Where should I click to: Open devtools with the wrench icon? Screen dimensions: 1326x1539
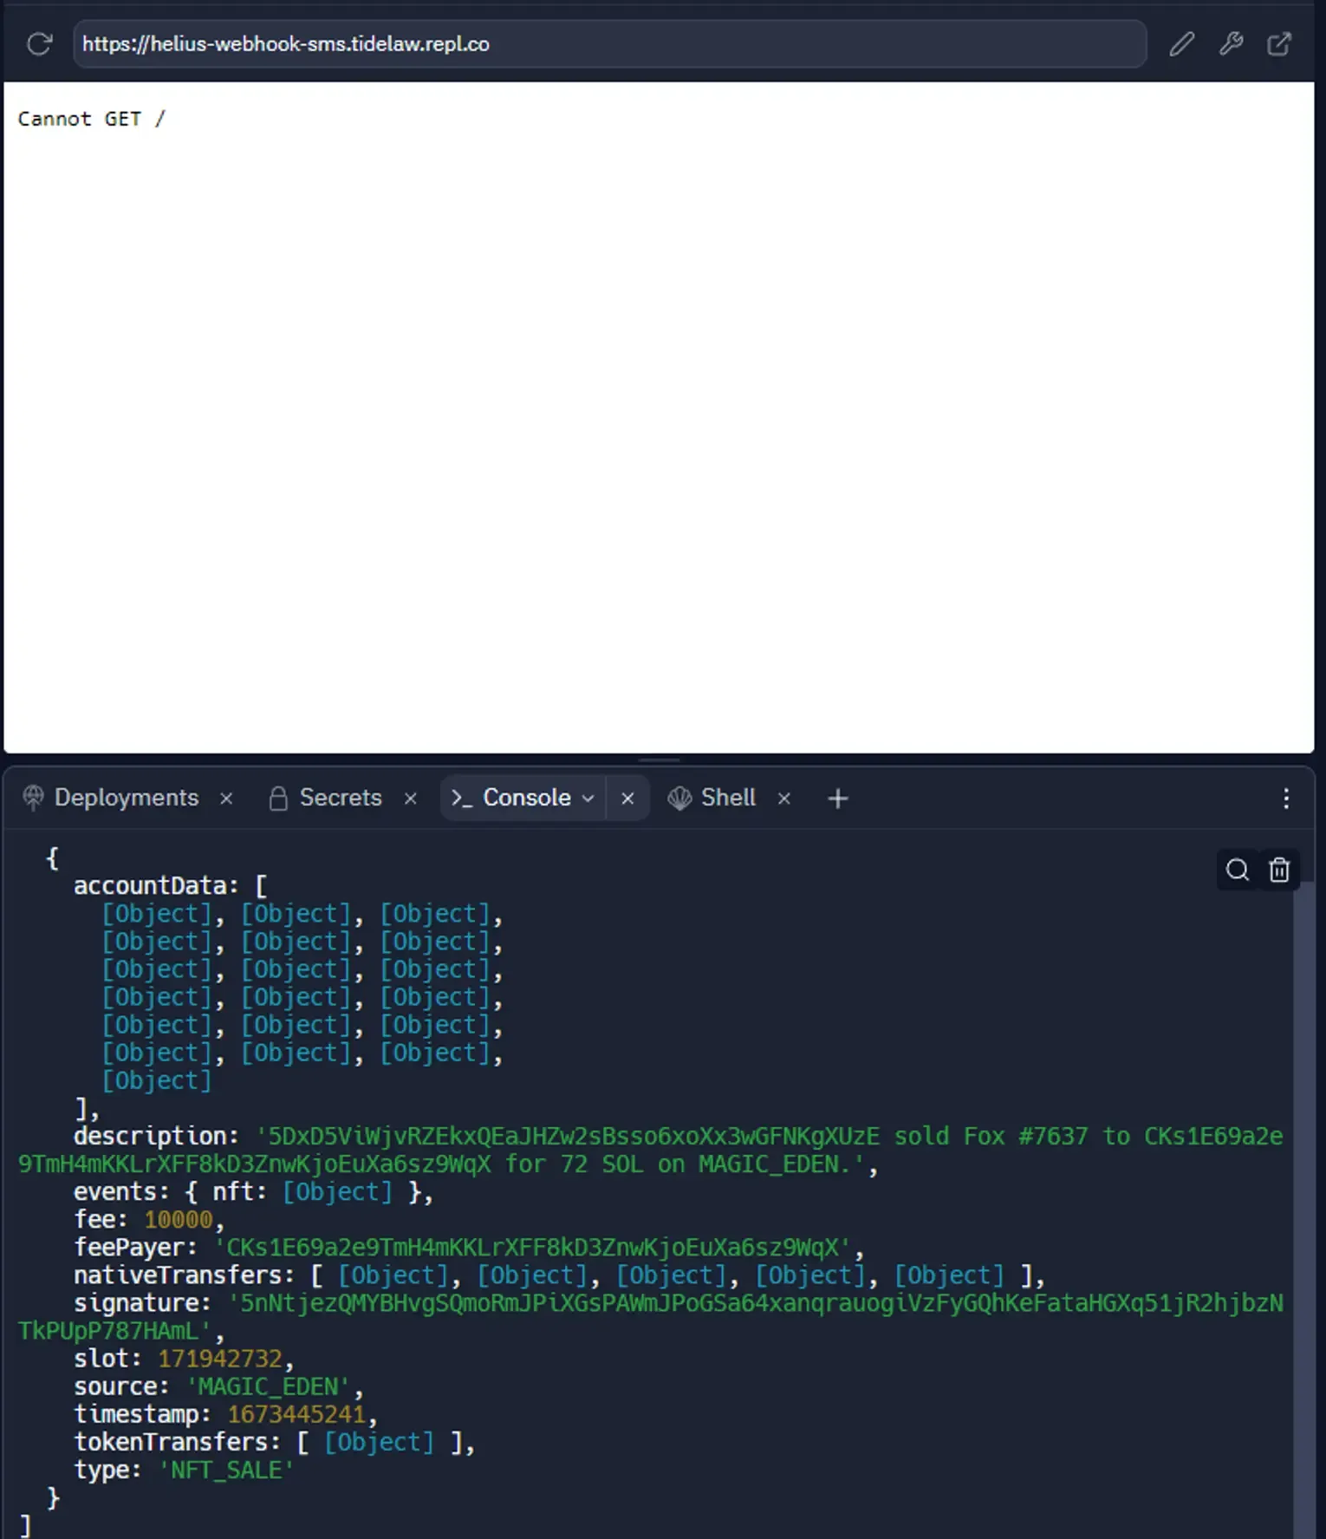point(1231,43)
